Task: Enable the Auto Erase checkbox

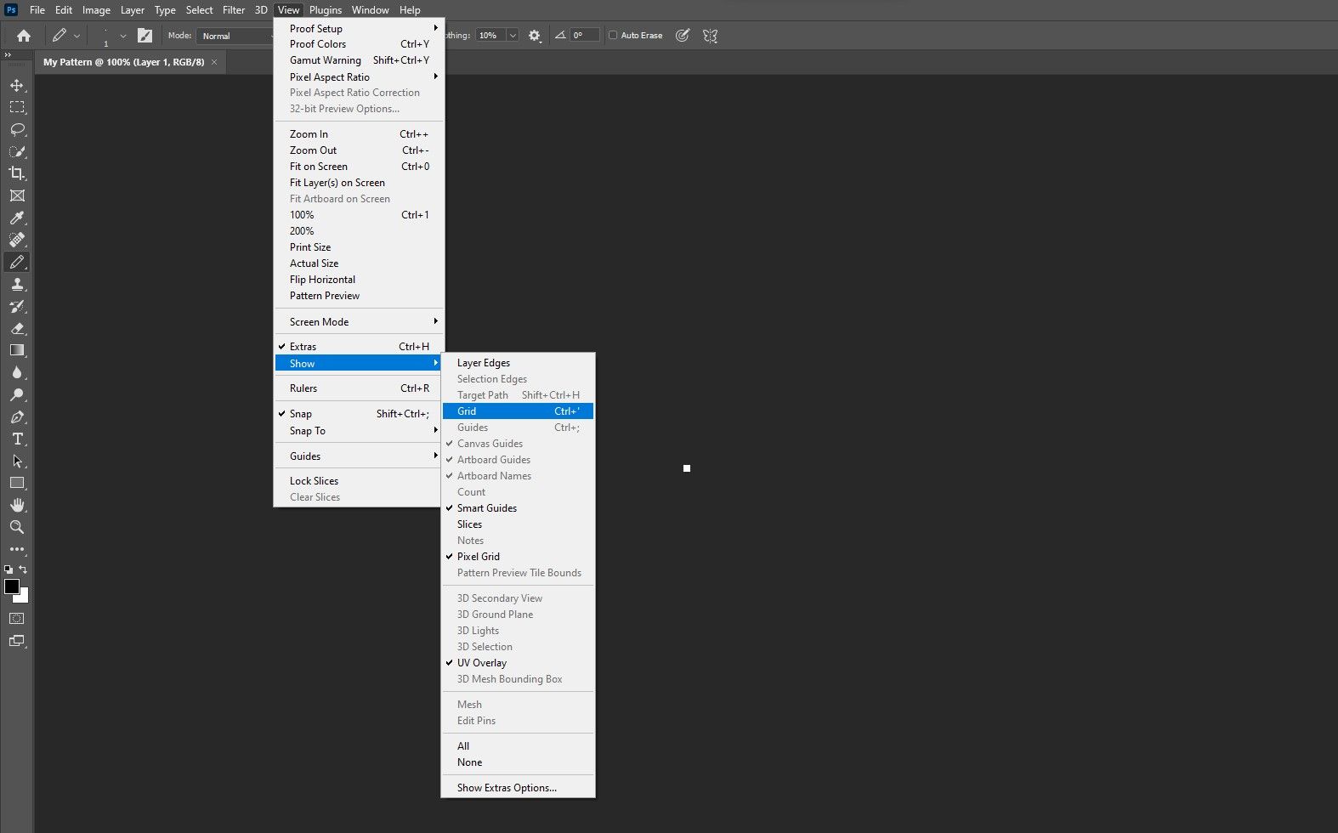Action: click(x=613, y=36)
